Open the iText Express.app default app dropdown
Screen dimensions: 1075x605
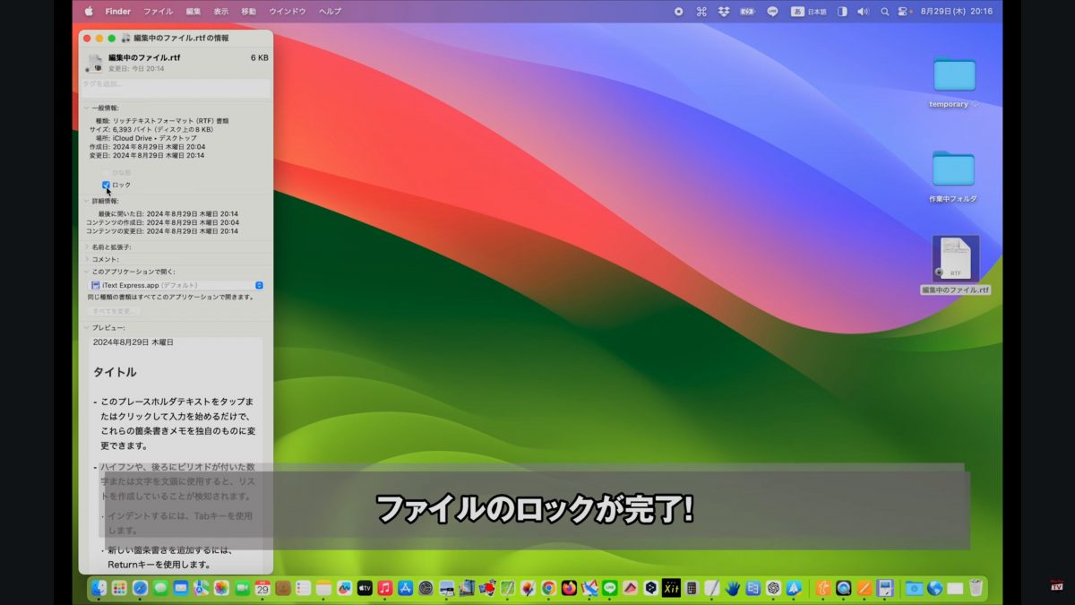(176, 285)
